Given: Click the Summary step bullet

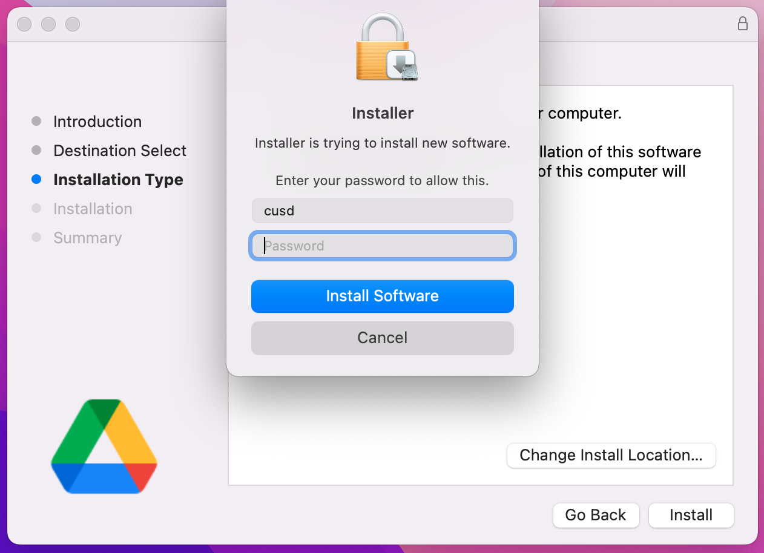Looking at the screenshot, I should [36, 237].
